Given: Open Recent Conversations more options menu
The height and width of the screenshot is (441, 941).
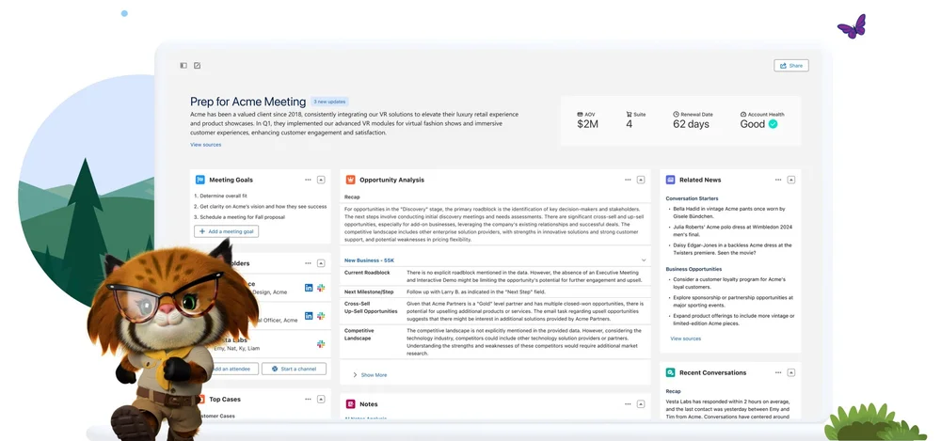Looking at the screenshot, I should point(778,372).
